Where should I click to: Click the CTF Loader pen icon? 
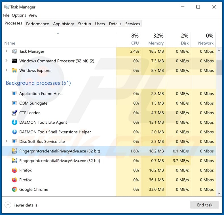(14, 113)
